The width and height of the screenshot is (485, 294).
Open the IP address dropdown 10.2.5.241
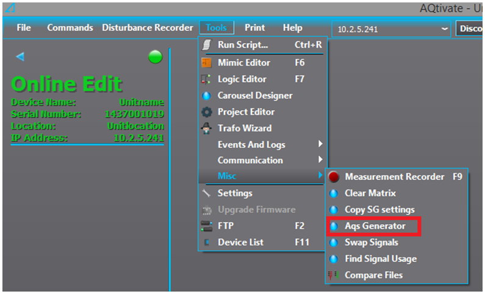[391, 29]
